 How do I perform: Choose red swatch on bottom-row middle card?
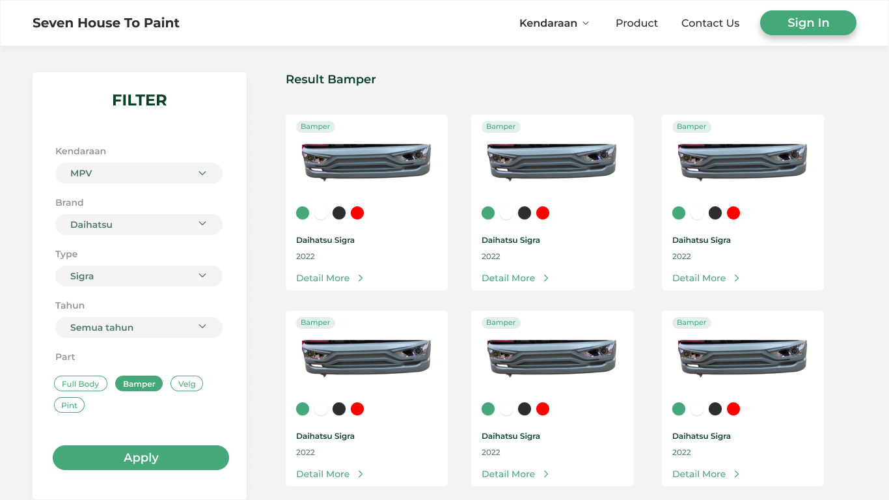[543, 409]
